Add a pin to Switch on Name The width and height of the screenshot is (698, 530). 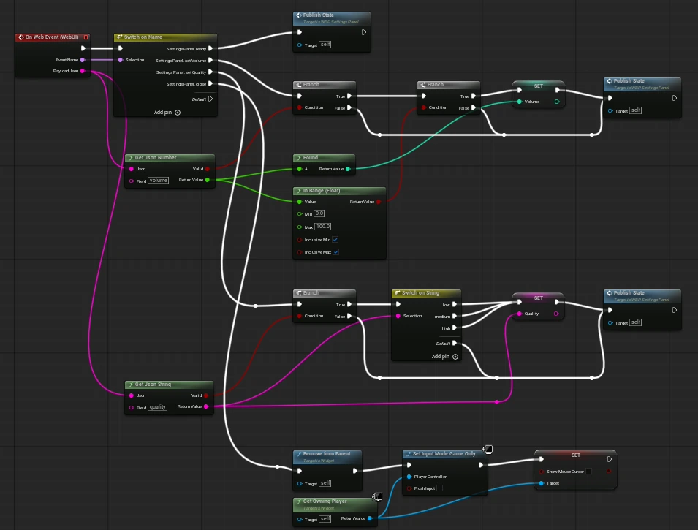point(167,113)
